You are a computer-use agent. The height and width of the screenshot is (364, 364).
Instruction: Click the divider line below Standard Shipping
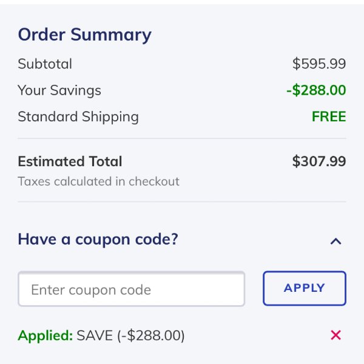coord(182,138)
